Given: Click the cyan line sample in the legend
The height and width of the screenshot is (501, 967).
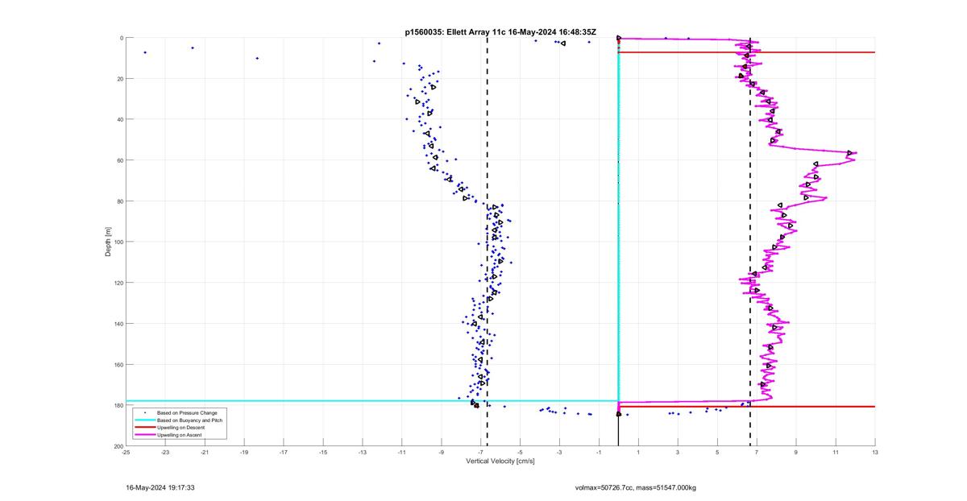Looking at the screenshot, I should click(x=145, y=420).
